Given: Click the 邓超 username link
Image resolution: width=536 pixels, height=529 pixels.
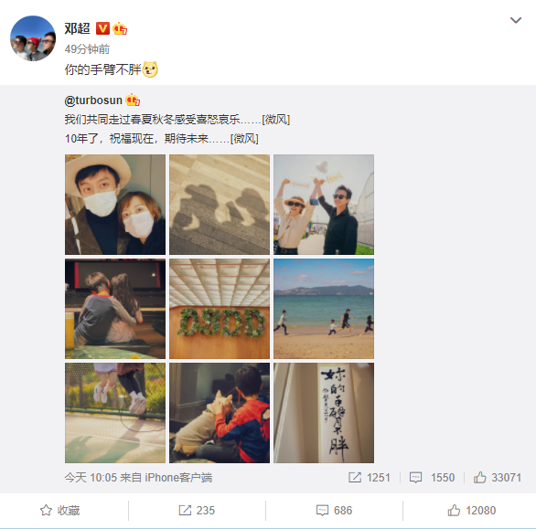Looking at the screenshot, I should [x=77, y=28].
